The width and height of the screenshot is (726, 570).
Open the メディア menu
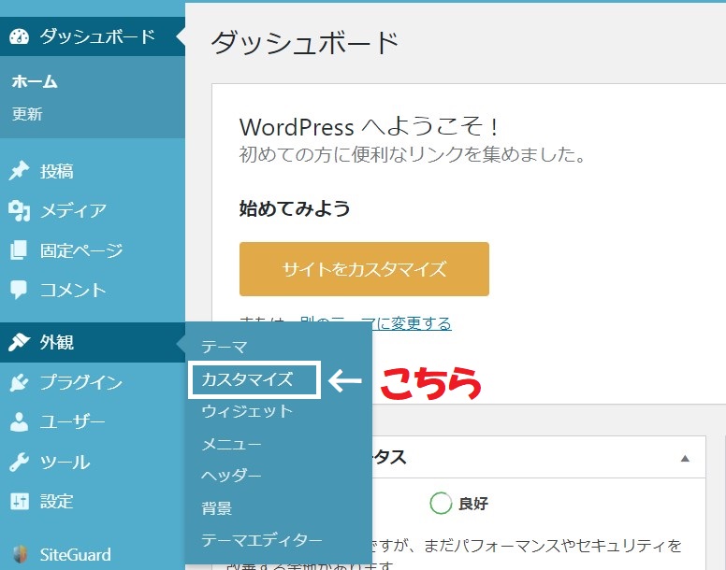point(93,211)
